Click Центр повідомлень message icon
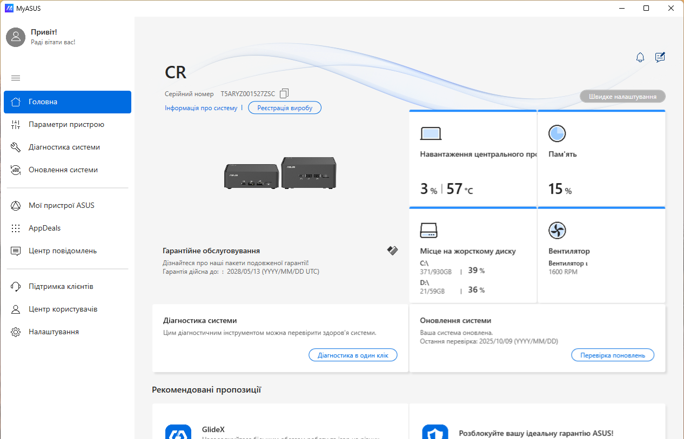 [x=16, y=251]
